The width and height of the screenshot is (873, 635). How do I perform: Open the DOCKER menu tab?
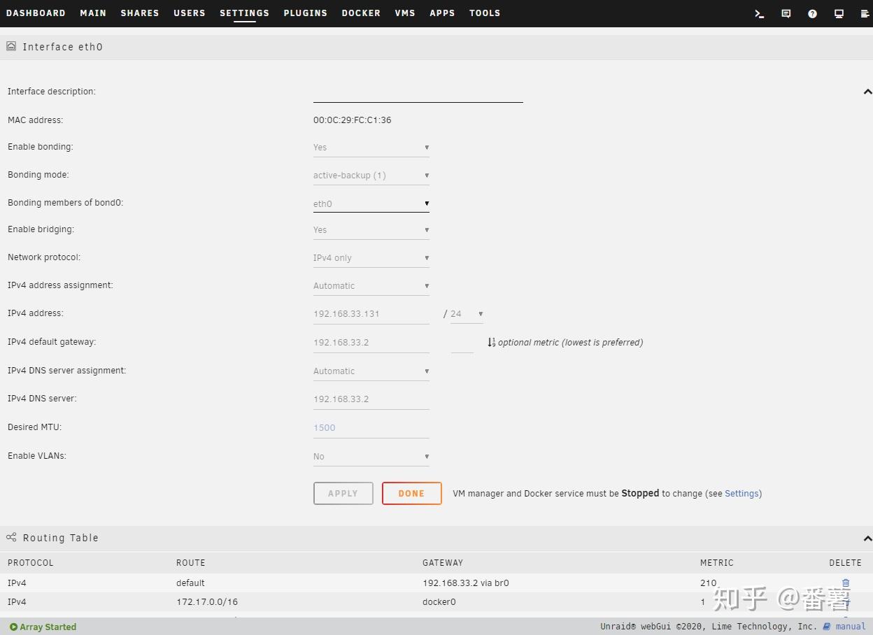[361, 13]
